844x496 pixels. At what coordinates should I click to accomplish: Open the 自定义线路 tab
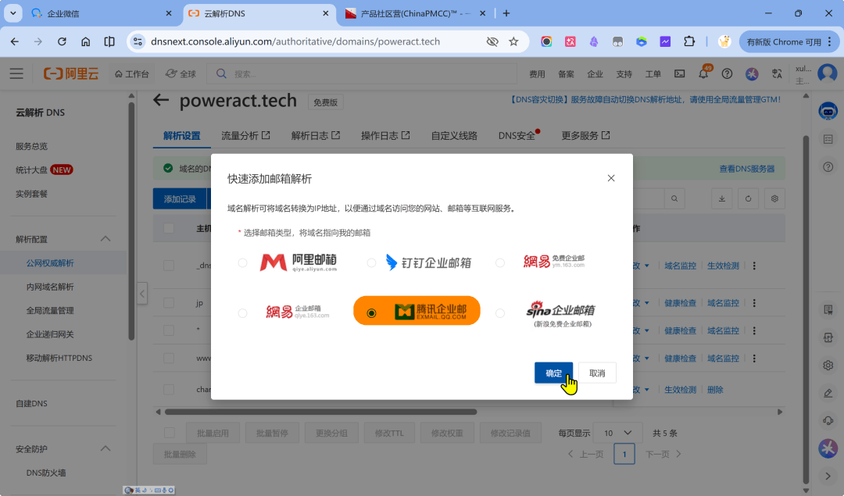[x=454, y=135]
